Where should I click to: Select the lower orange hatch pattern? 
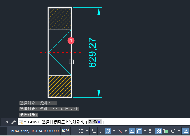[x=60, y=86]
